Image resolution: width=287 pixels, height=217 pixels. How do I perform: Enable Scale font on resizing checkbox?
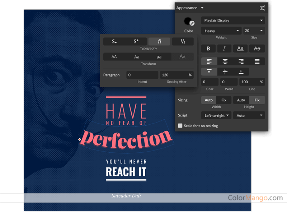tap(180, 126)
